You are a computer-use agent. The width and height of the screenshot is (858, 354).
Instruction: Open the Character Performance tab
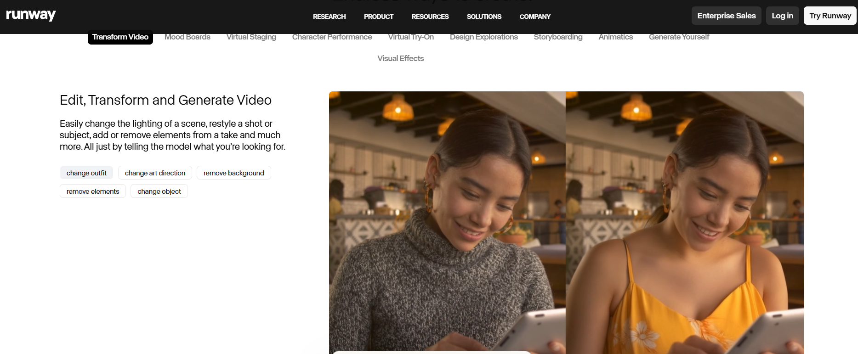[x=332, y=37]
